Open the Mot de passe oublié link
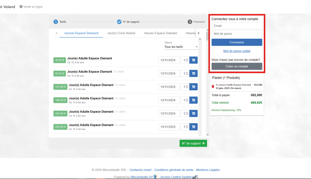 [x=237, y=51]
